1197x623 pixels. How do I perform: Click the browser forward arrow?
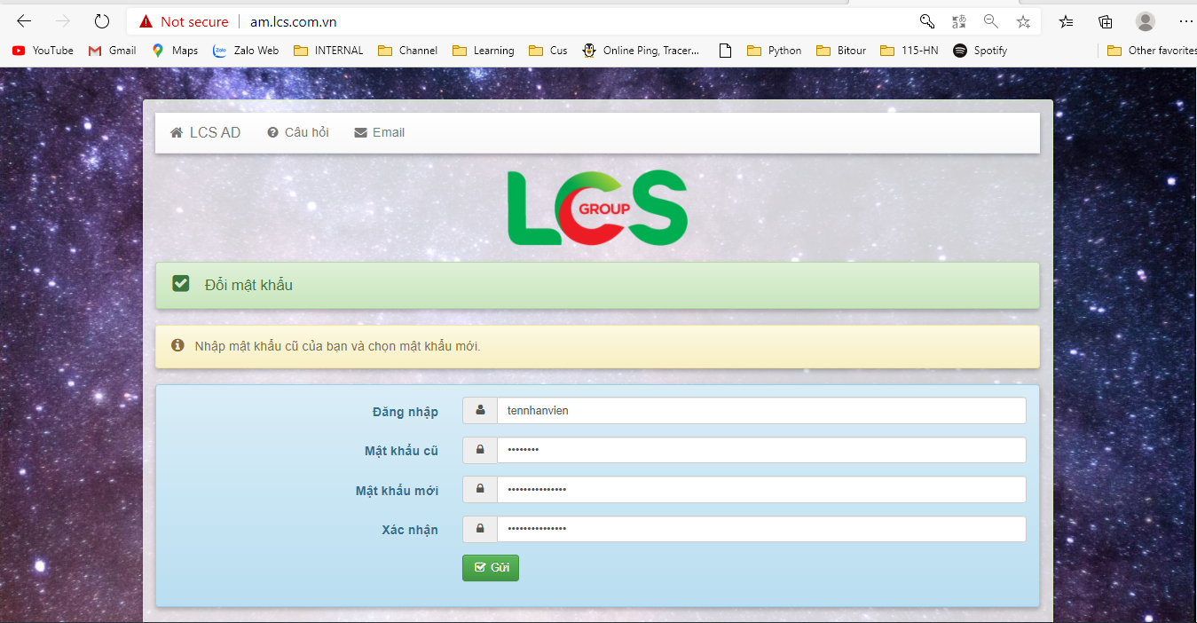[62, 21]
